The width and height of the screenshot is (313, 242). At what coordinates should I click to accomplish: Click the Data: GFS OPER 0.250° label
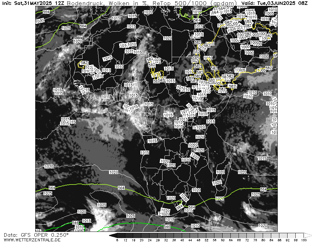(36, 235)
